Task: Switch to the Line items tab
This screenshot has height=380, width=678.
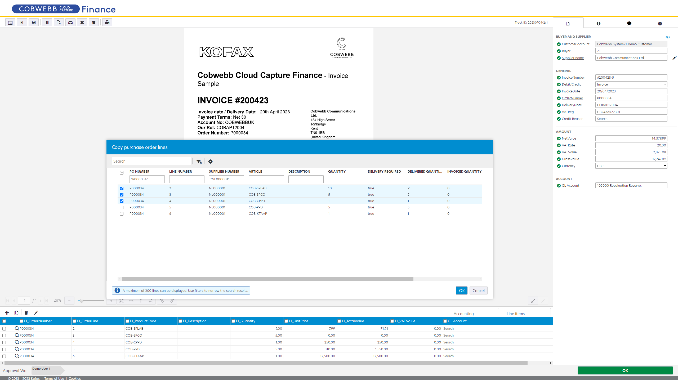Action: [515, 314]
